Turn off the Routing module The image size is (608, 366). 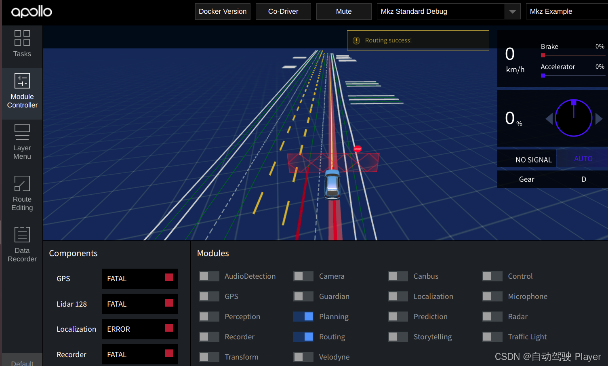pos(303,337)
